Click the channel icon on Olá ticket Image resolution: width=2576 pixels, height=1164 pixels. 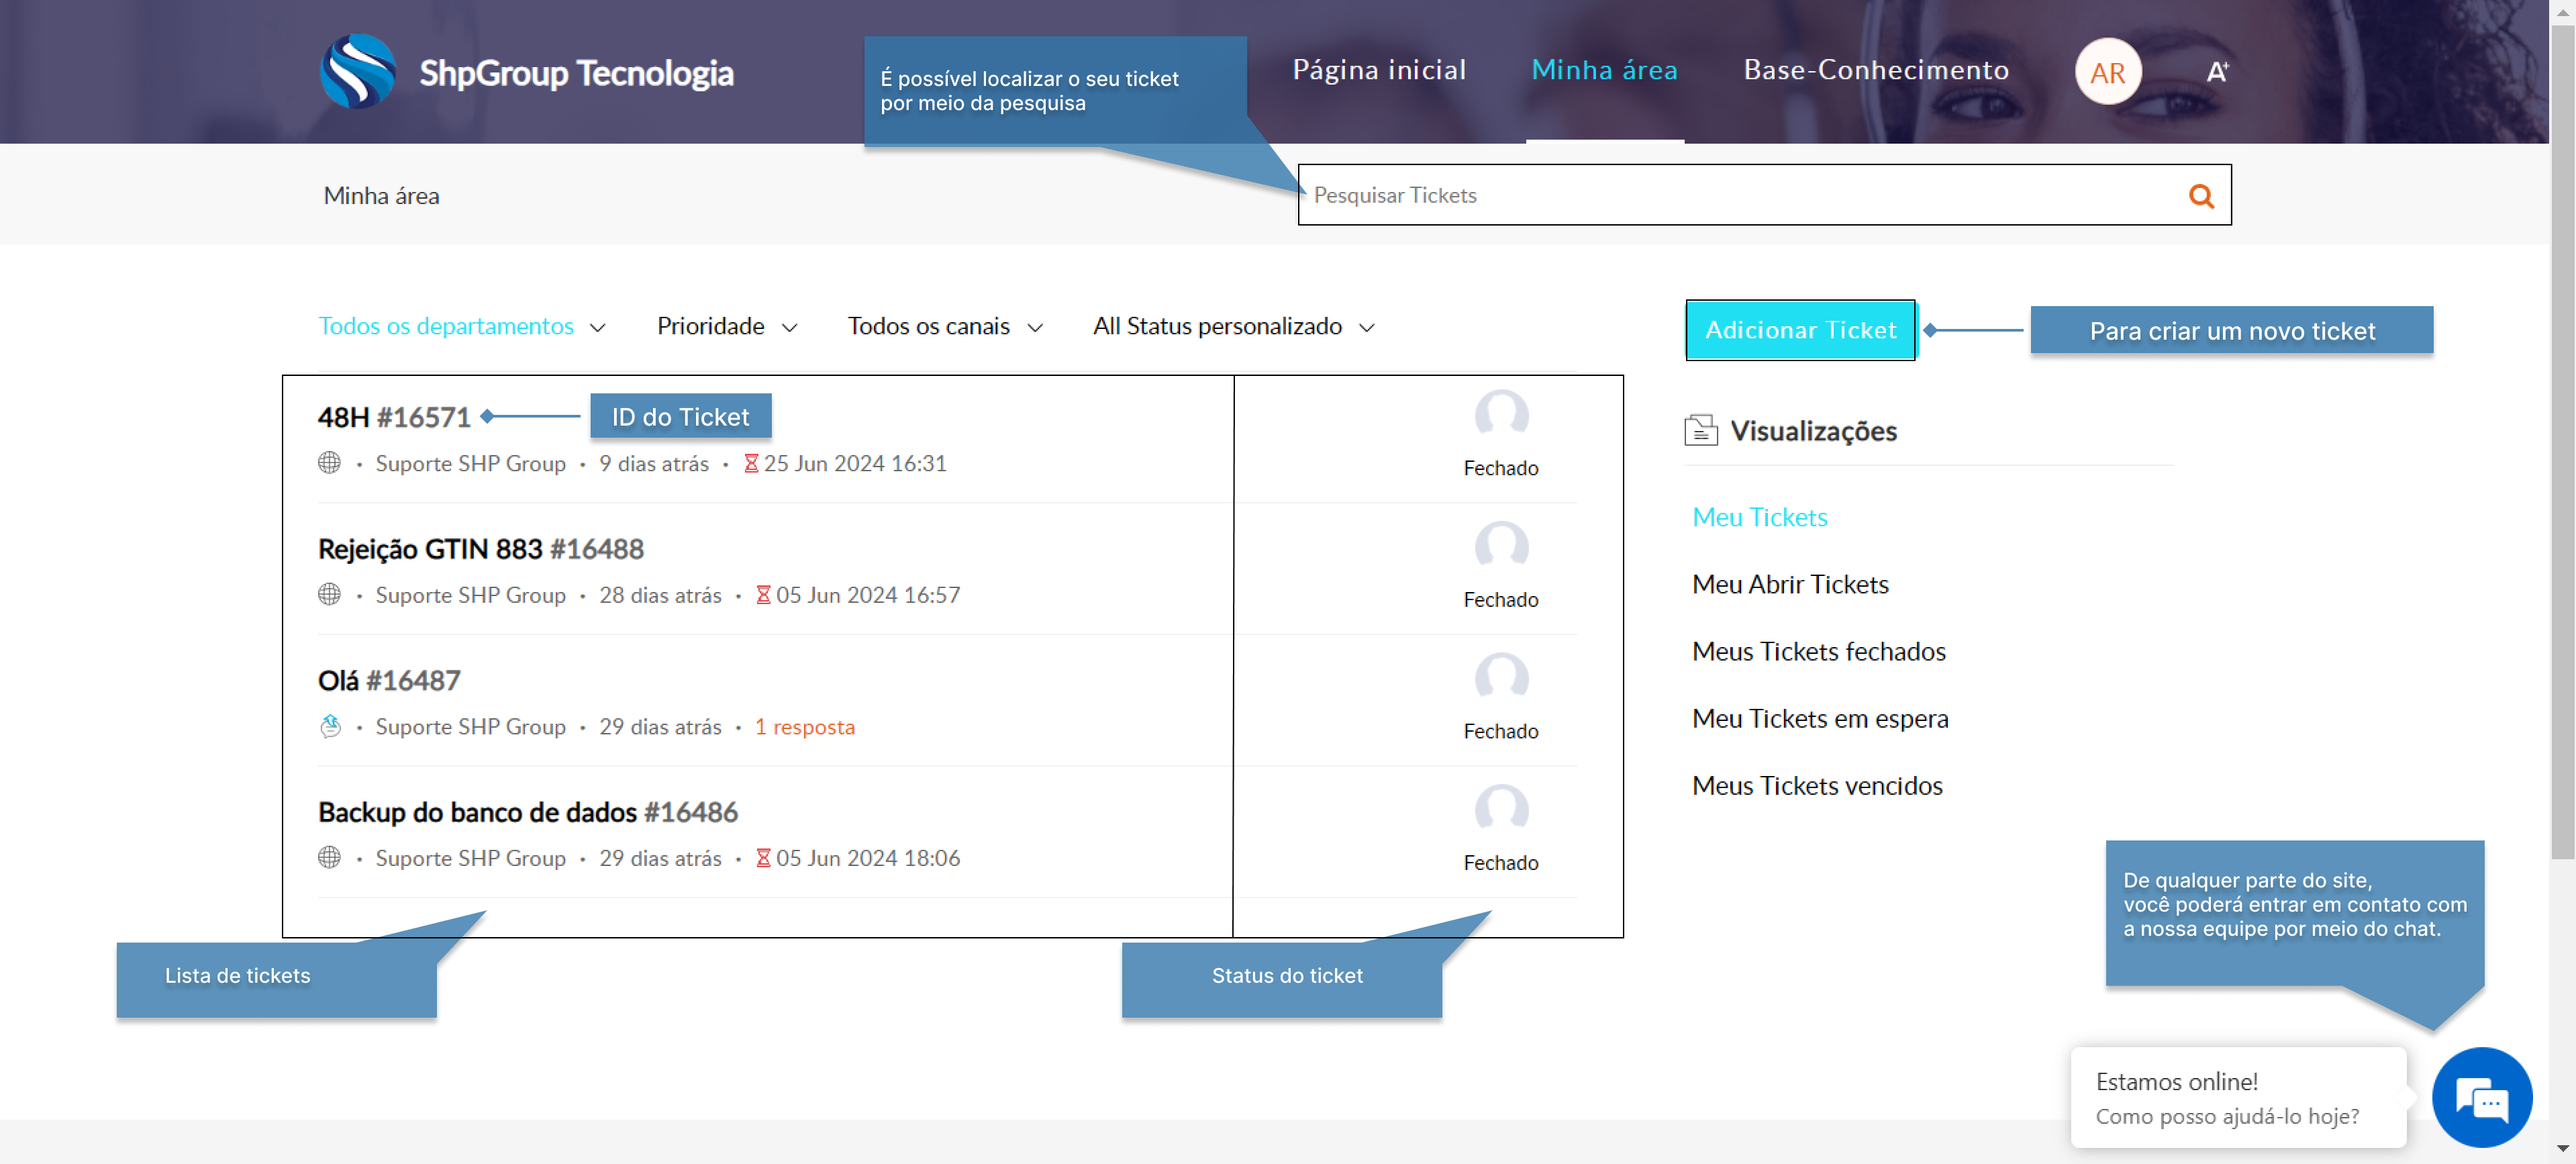coord(330,726)
